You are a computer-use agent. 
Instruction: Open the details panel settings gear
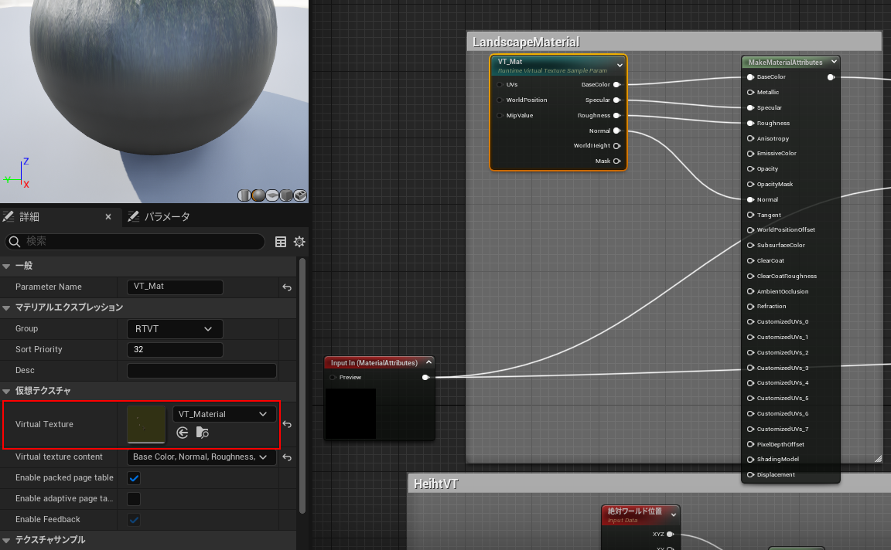point(299,241)
